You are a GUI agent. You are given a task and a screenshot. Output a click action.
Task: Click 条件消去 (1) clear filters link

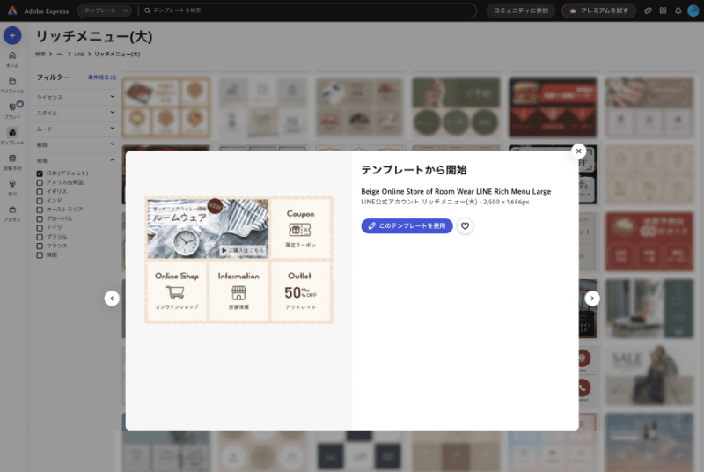point(102,77)
